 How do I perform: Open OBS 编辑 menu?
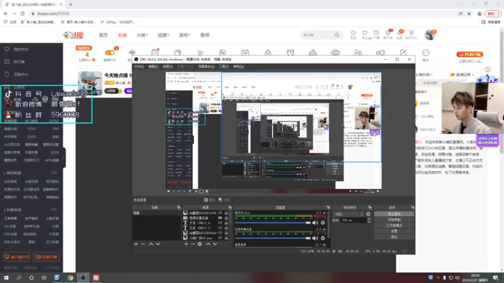click(153, 67)
